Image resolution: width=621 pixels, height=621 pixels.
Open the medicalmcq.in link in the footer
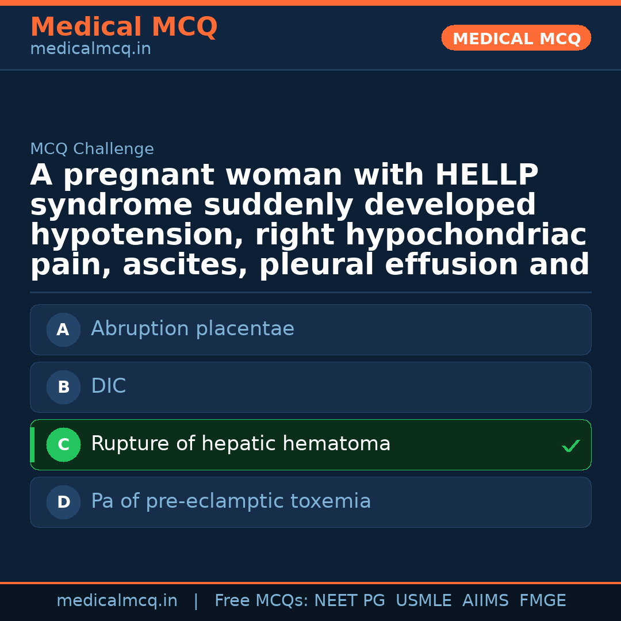point(117,601)
